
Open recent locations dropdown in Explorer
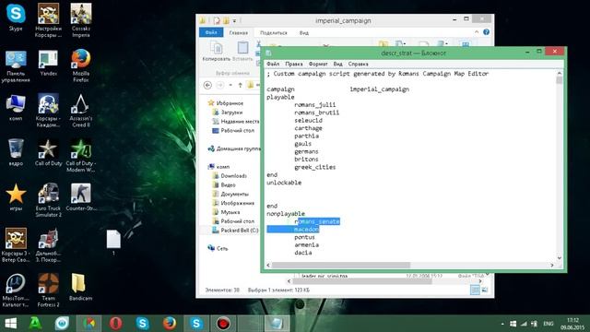tap(230, 85)
